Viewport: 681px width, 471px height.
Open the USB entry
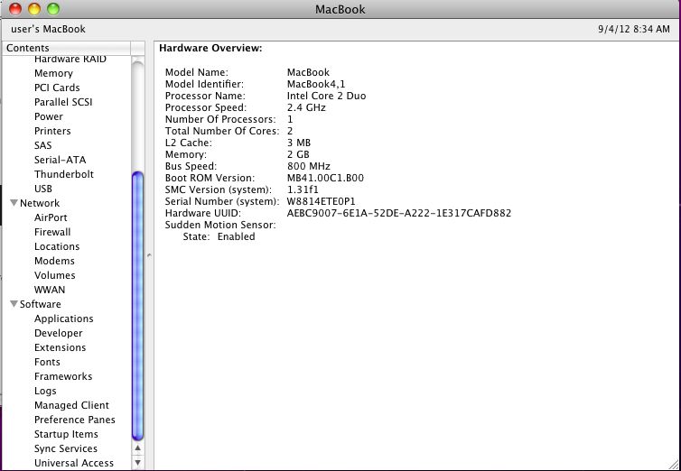43,189
